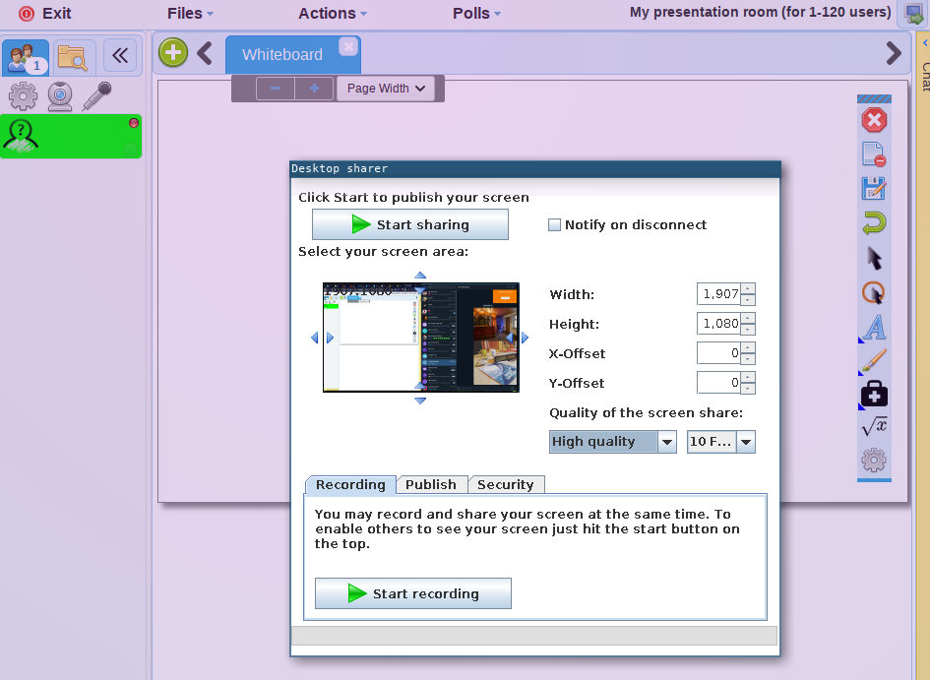The width and height of the screenshot is (930, 680).
Task: Click screen share icon top right
Action: [x=913, y=14]
